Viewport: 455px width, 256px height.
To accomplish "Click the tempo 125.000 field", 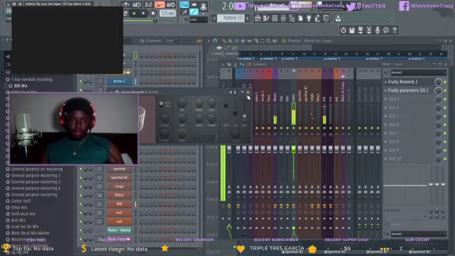I will point(167,14).
